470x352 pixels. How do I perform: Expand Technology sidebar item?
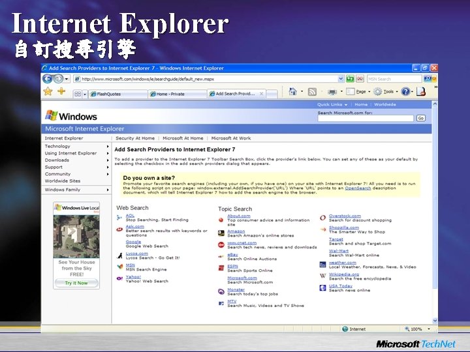pos(76,147)
